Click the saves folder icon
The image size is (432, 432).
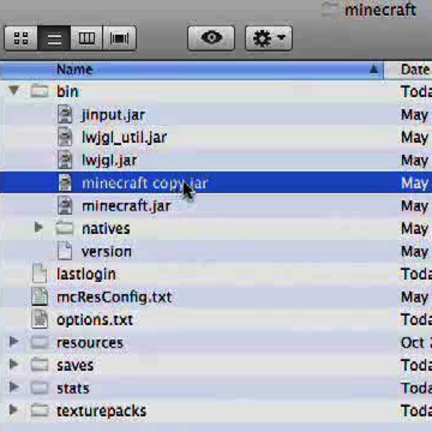pyautogui.click(x=39, y=365)
